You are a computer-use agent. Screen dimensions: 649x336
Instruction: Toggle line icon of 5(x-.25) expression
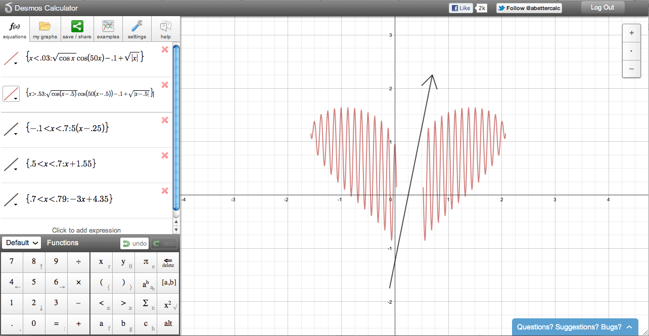tap(11, 129)
